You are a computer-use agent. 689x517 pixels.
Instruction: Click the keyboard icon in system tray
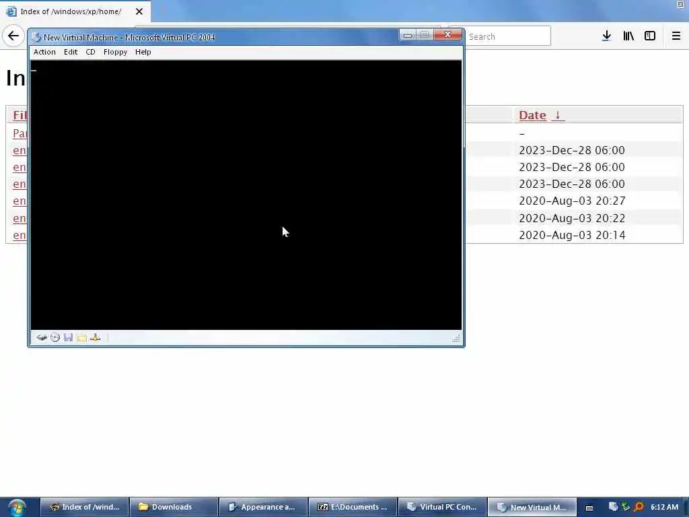[589, 508]
